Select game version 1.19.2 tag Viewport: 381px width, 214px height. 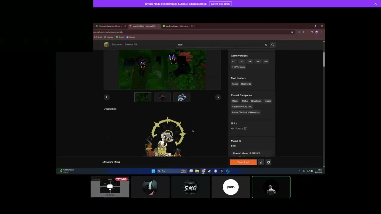[250, 62]
